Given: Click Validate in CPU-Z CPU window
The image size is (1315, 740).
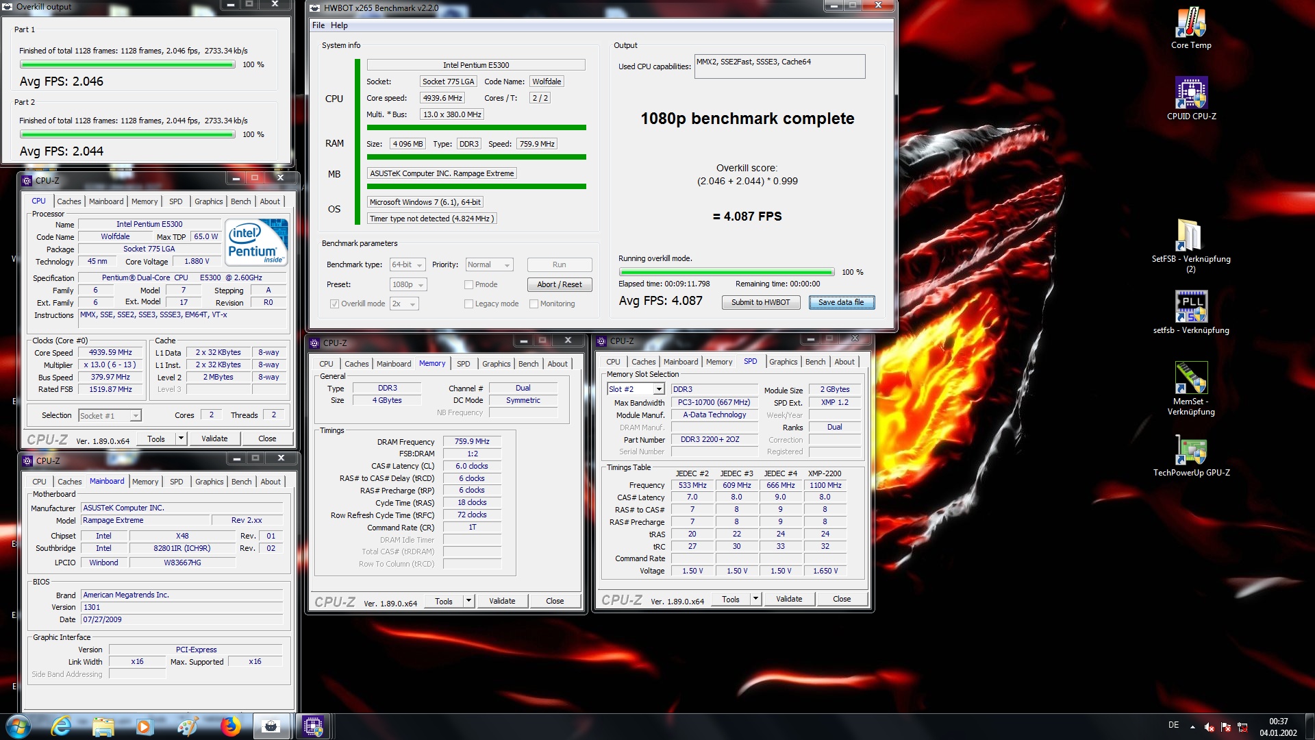Looking at the screenshot, I should click(214, 439).
